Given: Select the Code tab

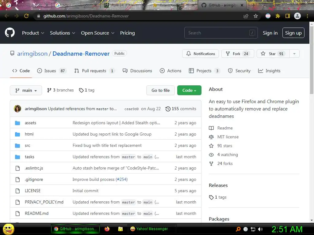Looking at the screenshot, I should point(21,71).
